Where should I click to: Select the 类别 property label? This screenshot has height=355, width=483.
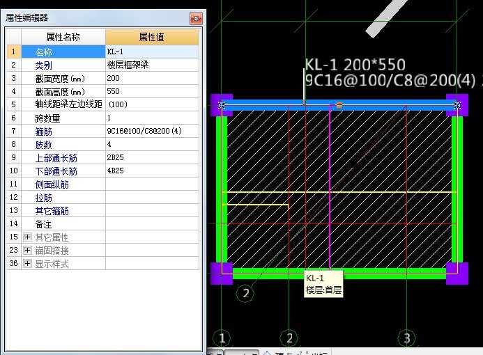click(x=43, y=65)
